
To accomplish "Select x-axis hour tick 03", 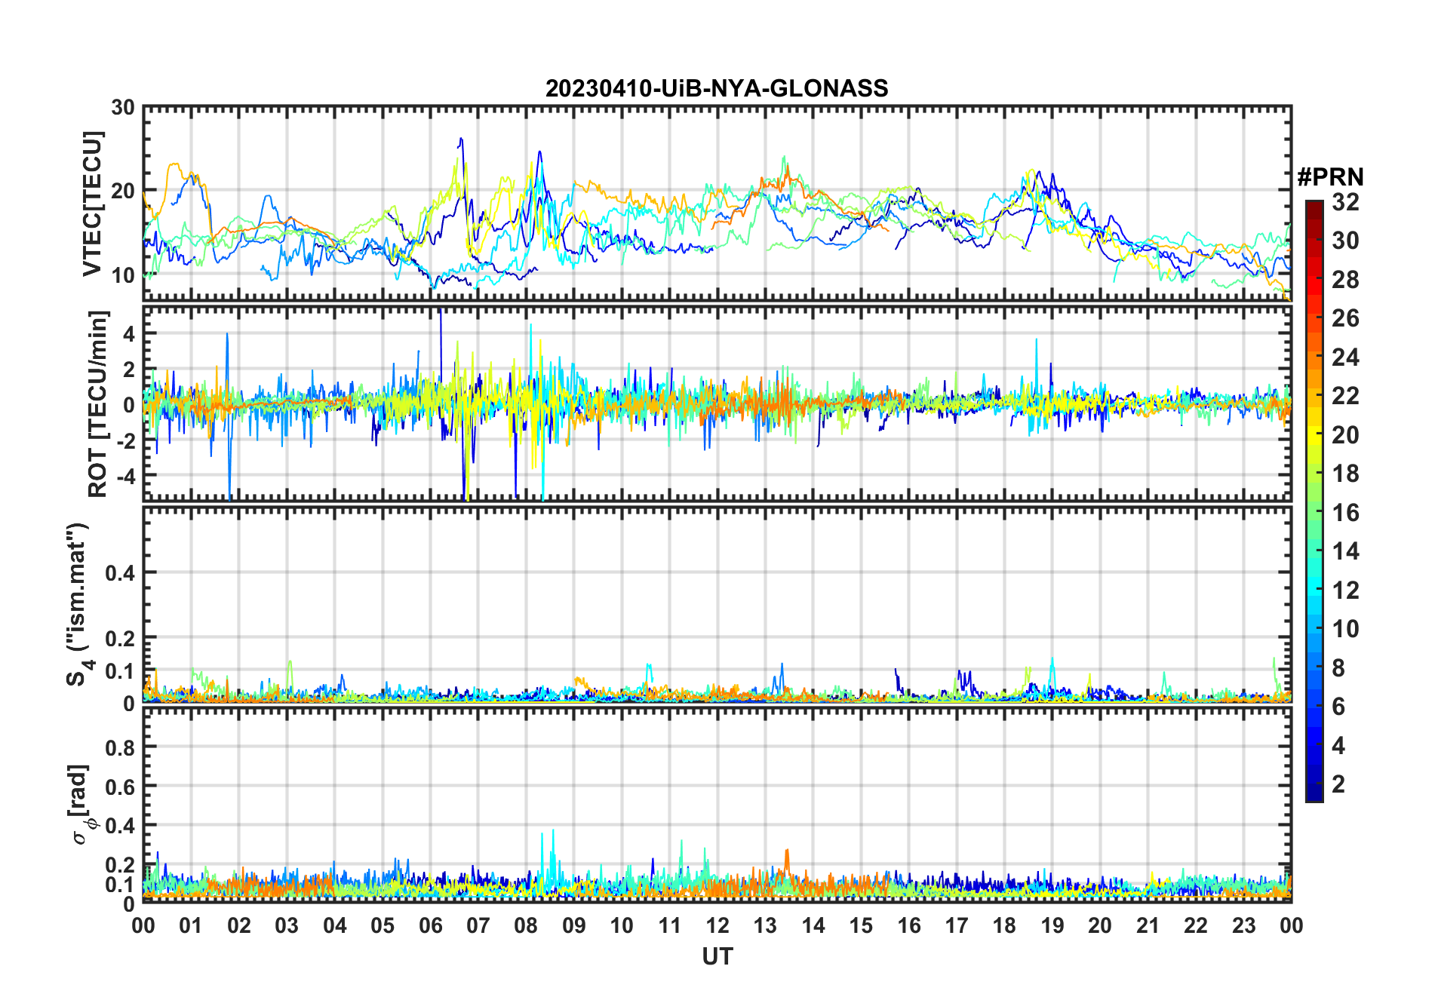I will tap(287, 925).
